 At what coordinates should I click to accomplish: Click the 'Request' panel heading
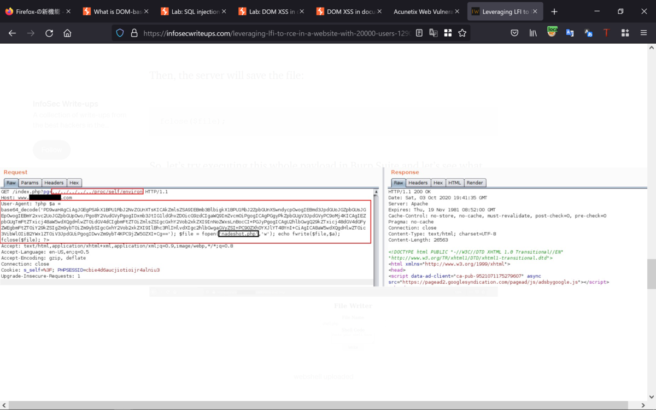click(x=15, y=172)
